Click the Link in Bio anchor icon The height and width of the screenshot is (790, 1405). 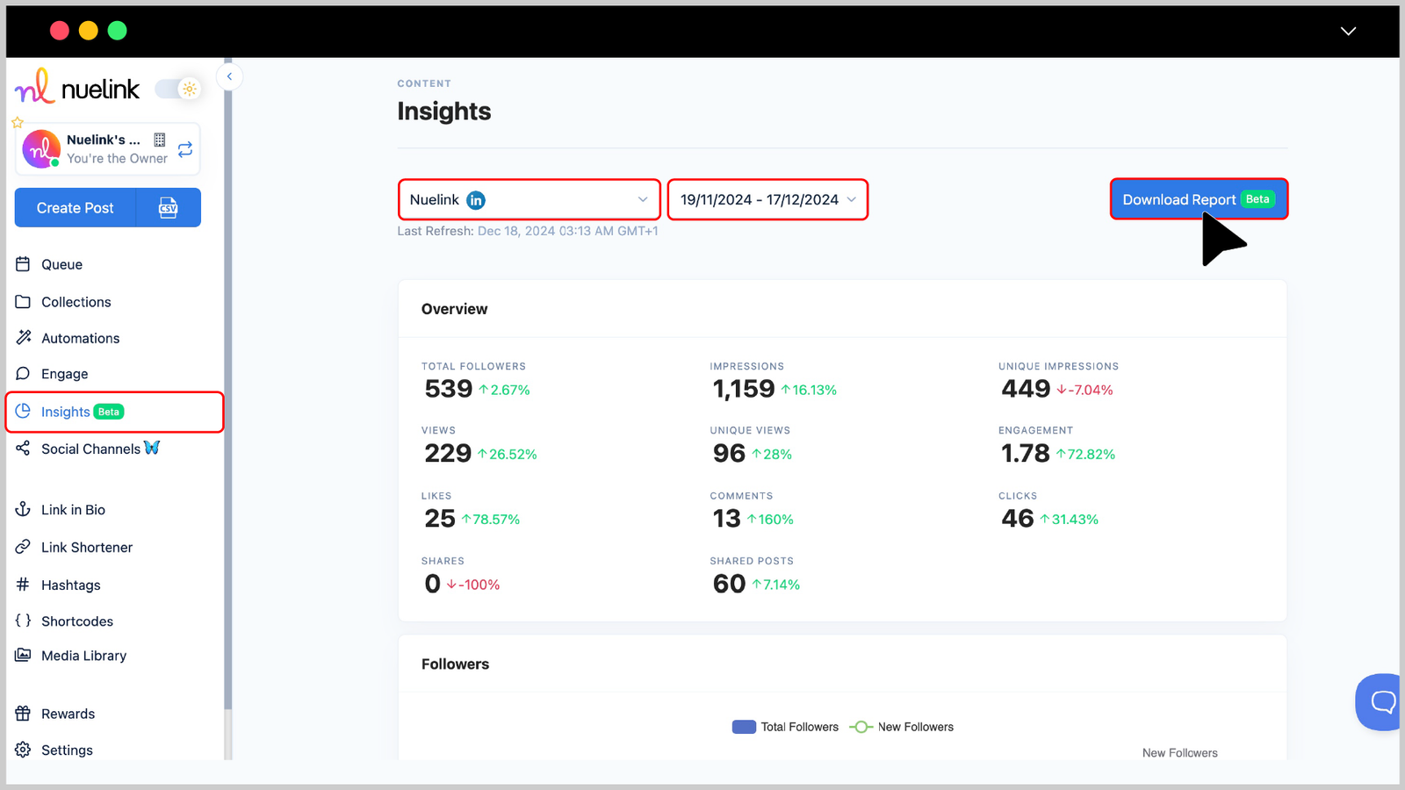(x=25, y=509)
